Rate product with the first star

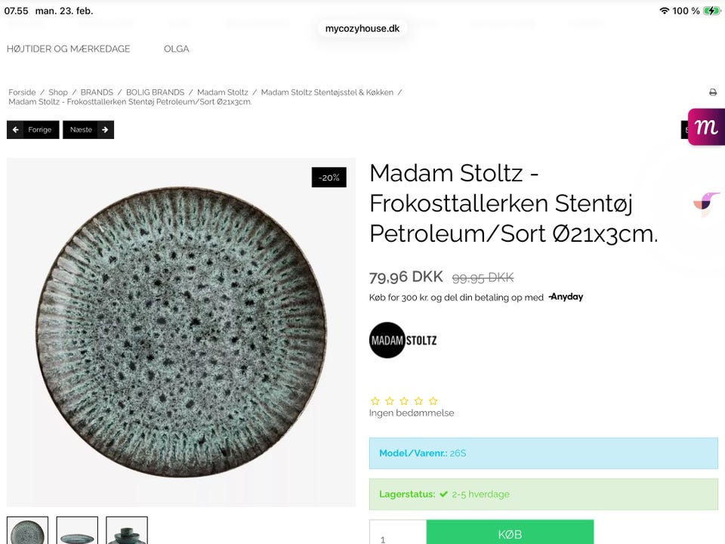coord(375,401)
